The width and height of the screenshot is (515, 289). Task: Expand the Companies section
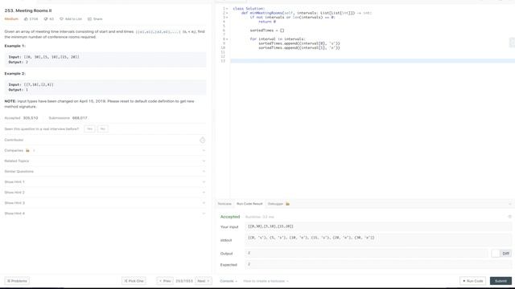(204, 150)
